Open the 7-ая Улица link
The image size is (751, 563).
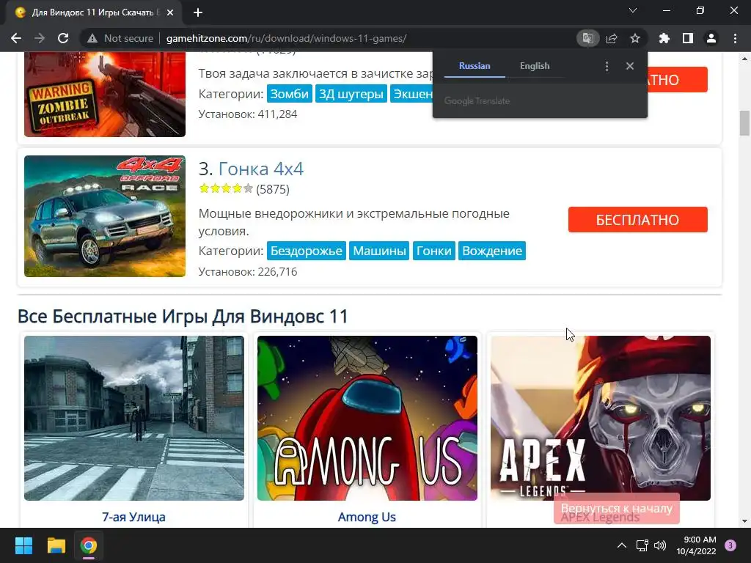click(133, 517)
